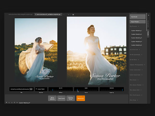
Task: Select the Coloring Curve panel button
Action: click(70, 98)
